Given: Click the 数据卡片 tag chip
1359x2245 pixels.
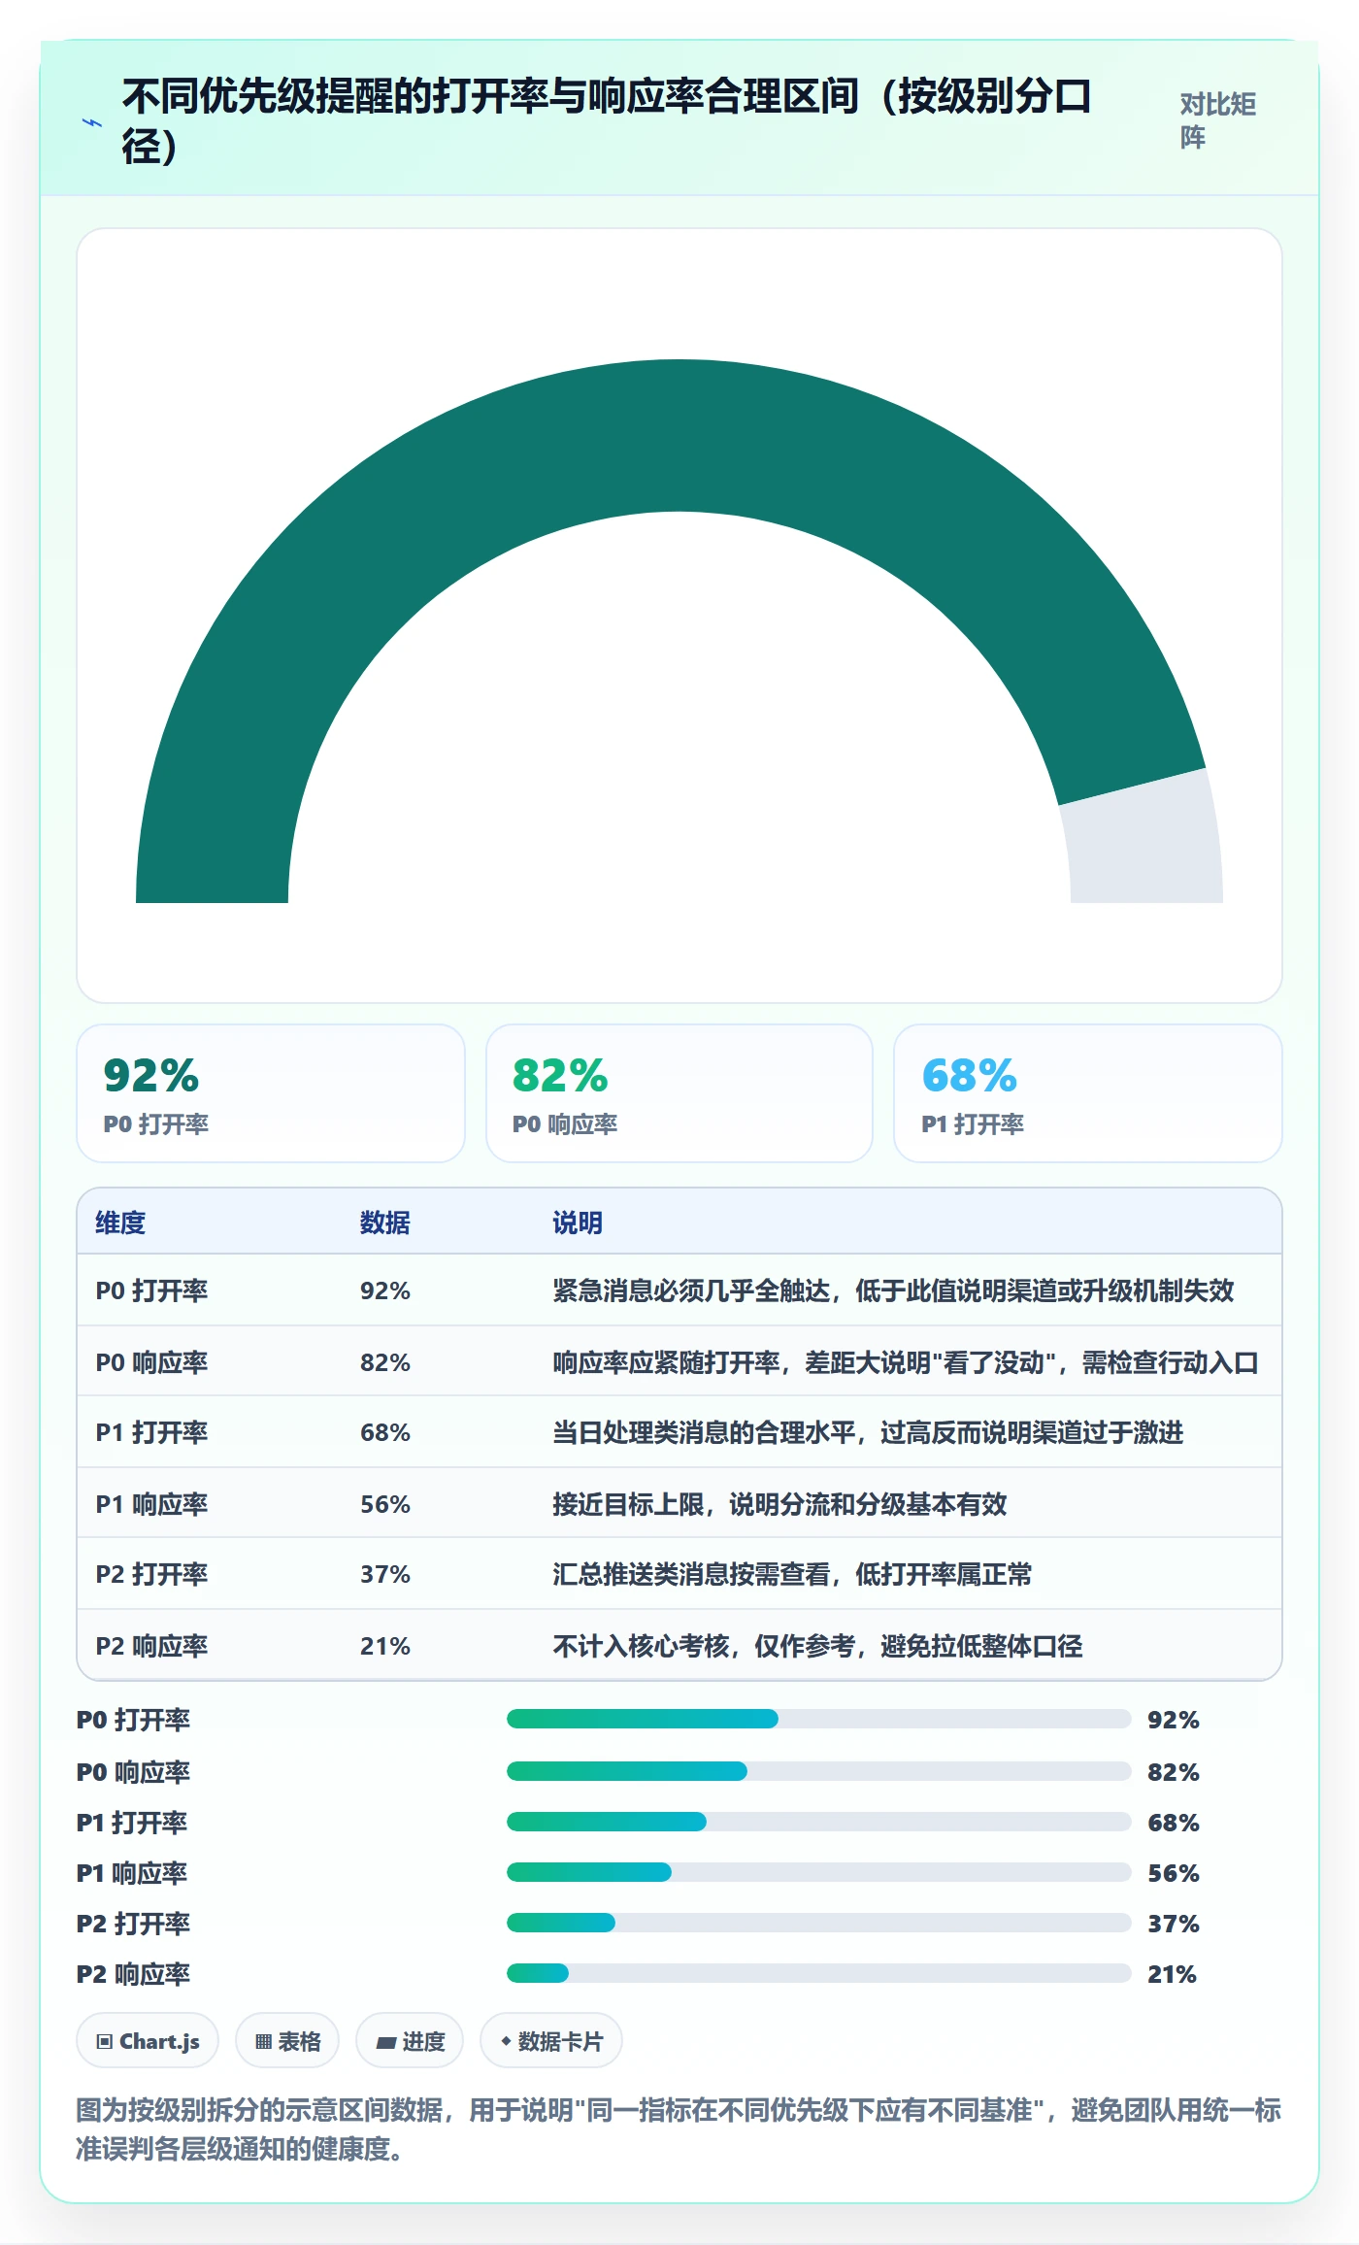Looking at the screenshot, I should tap(551, 2041).
